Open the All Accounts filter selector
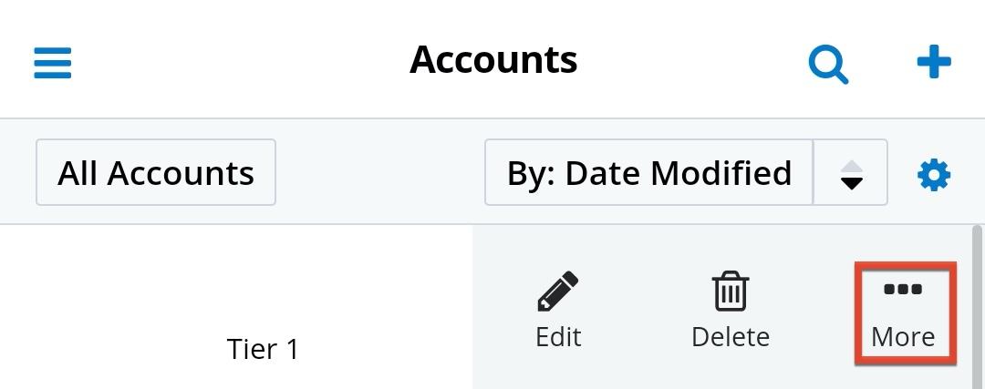Image resolution: width=985 pixels, height=389 pixels. (156, 173)
